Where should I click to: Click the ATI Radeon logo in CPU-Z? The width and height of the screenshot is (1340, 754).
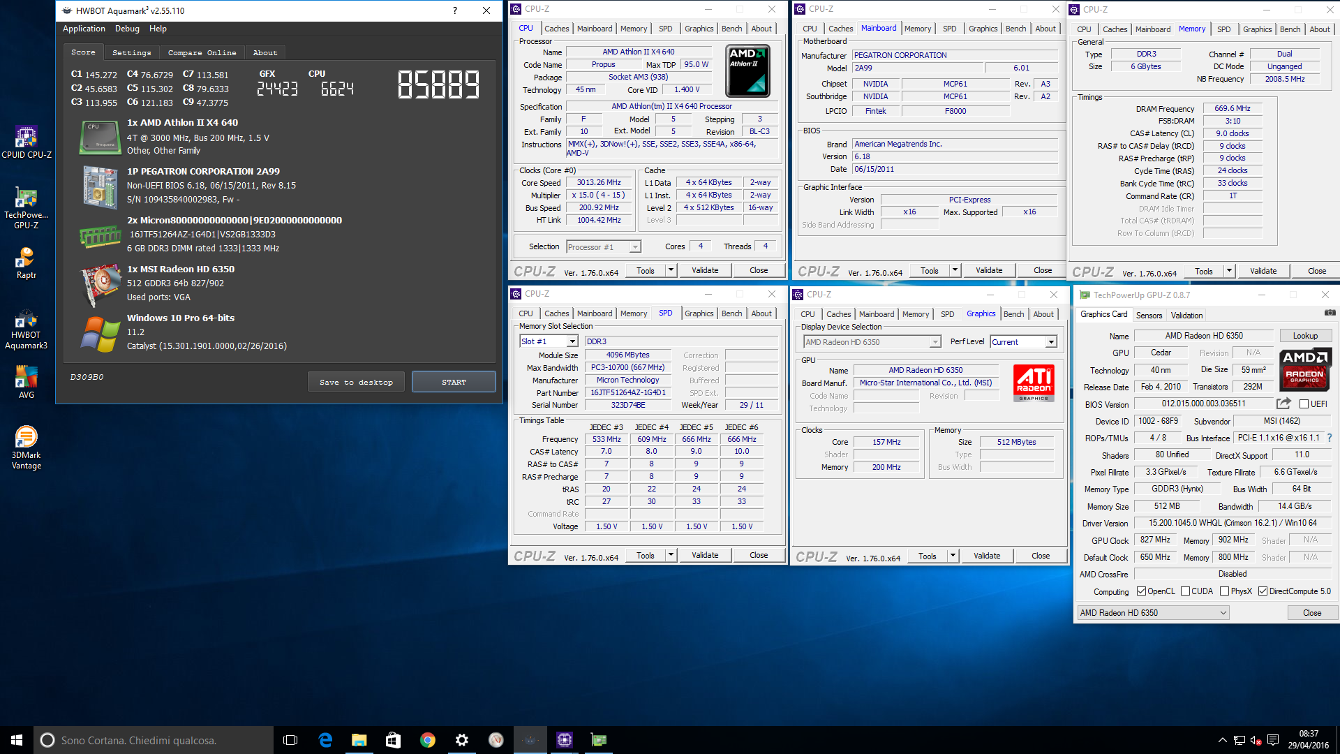1034,383
